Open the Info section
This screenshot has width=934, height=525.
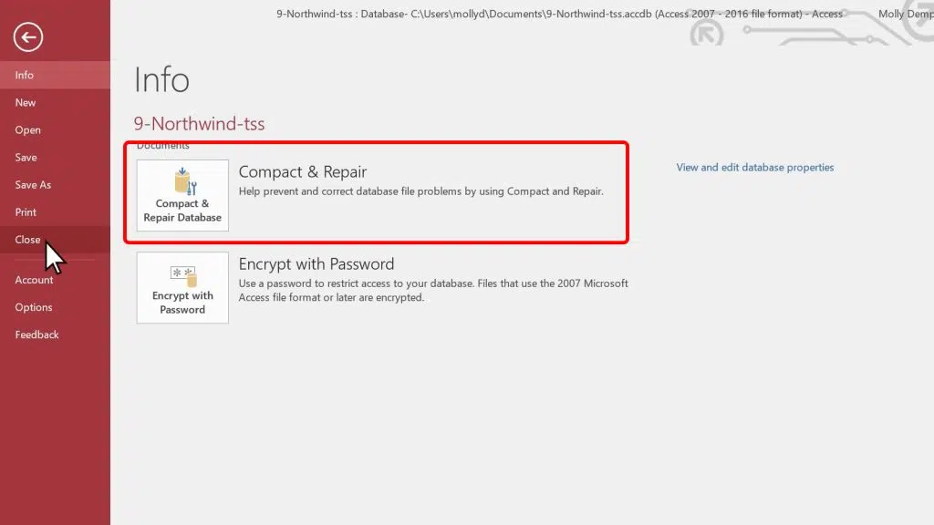[27, 75]
